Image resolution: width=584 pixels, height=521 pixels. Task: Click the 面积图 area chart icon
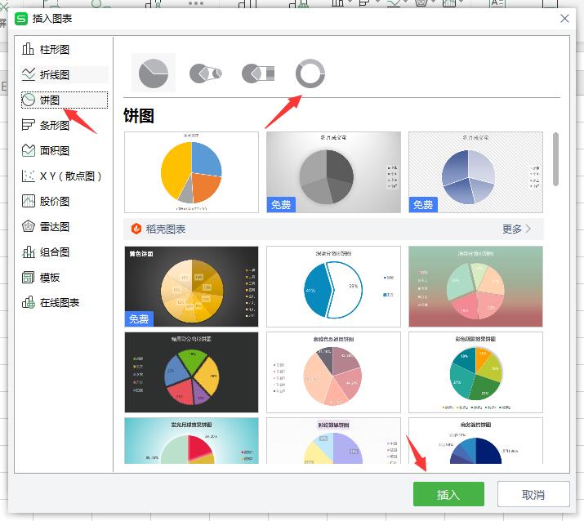tap(29, 150)
